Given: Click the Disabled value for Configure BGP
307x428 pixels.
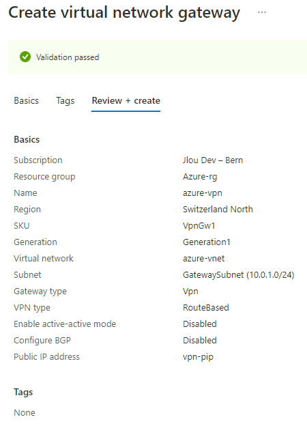Looking at the screenshot, I should (199, 341).
